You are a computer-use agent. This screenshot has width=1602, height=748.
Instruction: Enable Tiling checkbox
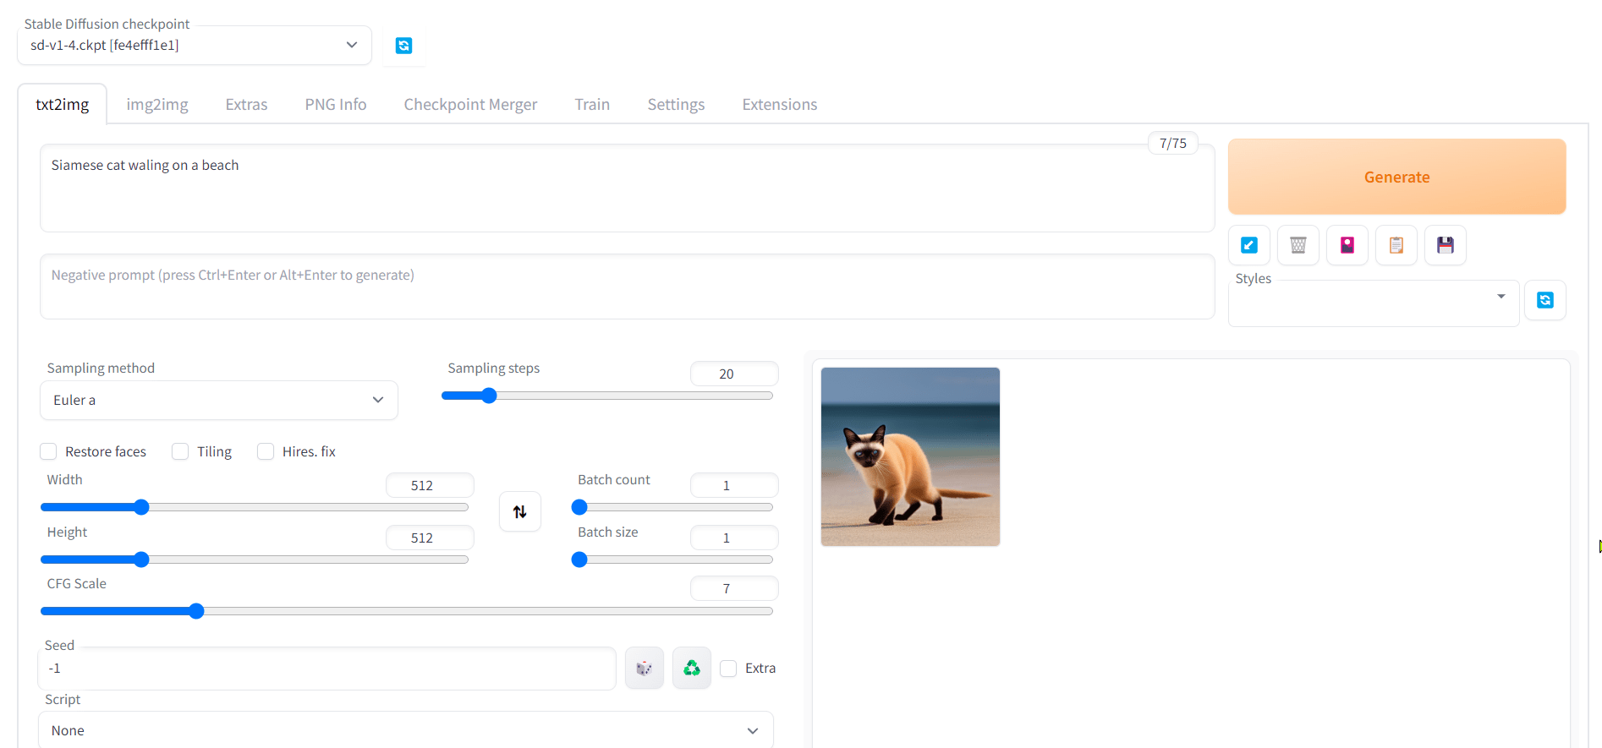[x=180, y=451]
